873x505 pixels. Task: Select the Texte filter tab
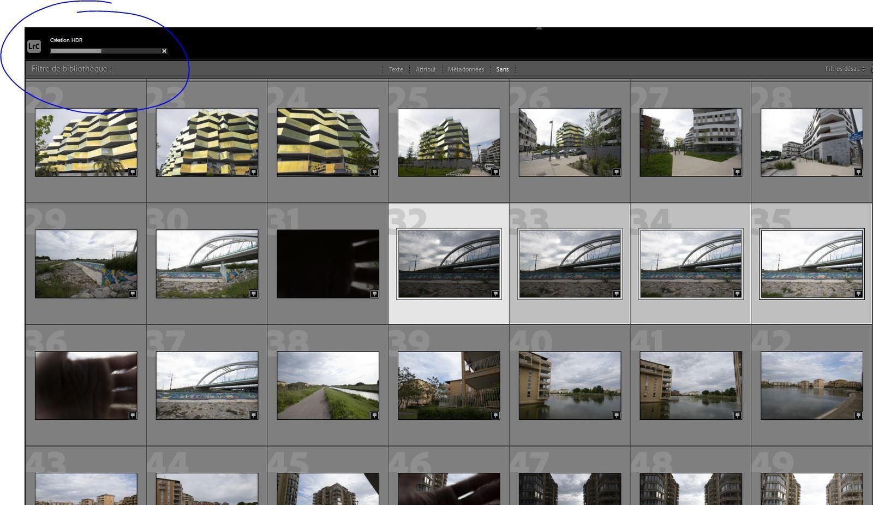point(396,69)
